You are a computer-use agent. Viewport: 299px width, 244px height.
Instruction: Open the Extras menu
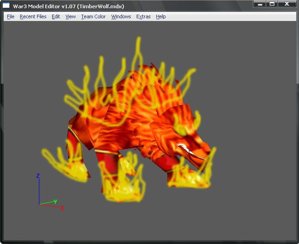[x=144, y=16]
